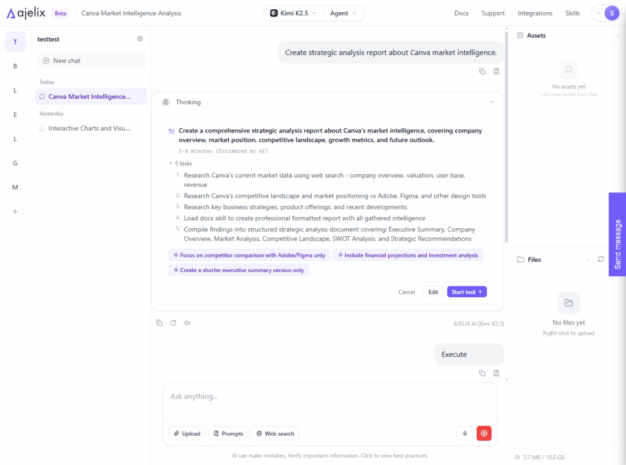Open workspace settings gear beside testtest
Image resolution: width=626 pixels, height=465 pixels.
[139, 38]
